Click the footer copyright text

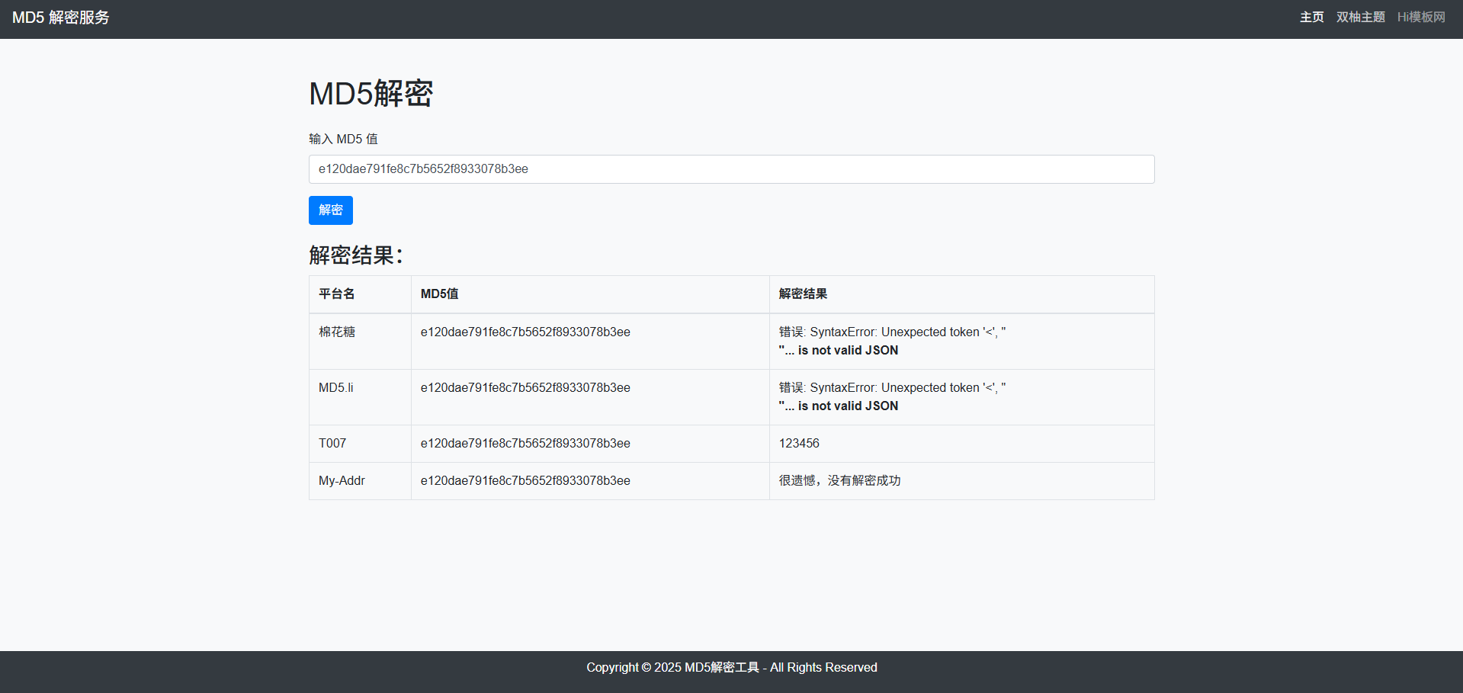point(731,668)
